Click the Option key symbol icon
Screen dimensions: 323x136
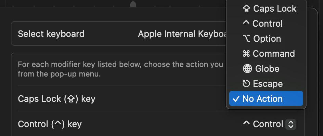tap(246, 39)
